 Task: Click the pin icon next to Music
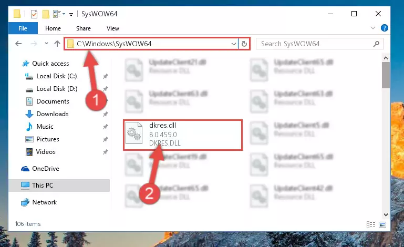point(105,127)
